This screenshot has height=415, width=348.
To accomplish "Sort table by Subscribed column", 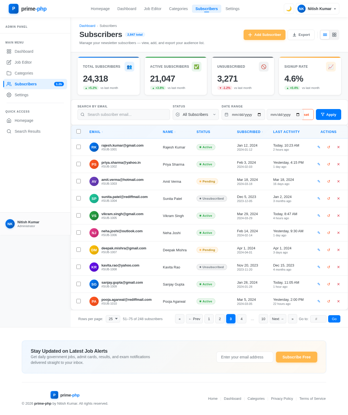I will point(250,132).
